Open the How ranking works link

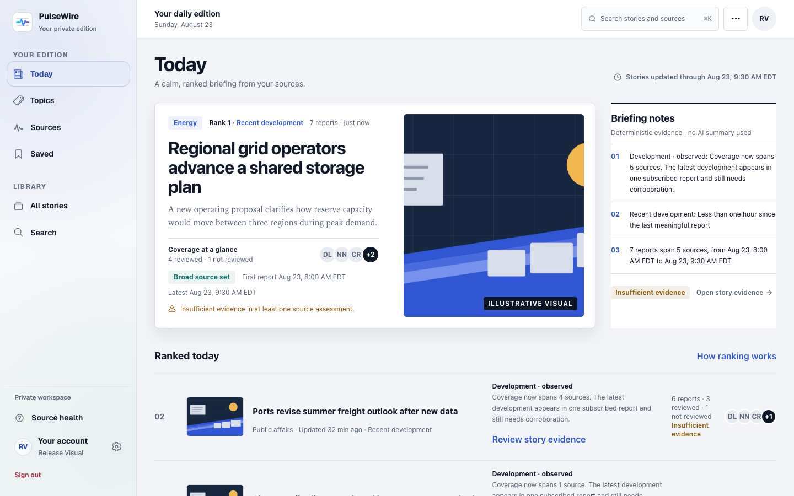(x=736, y=356)
